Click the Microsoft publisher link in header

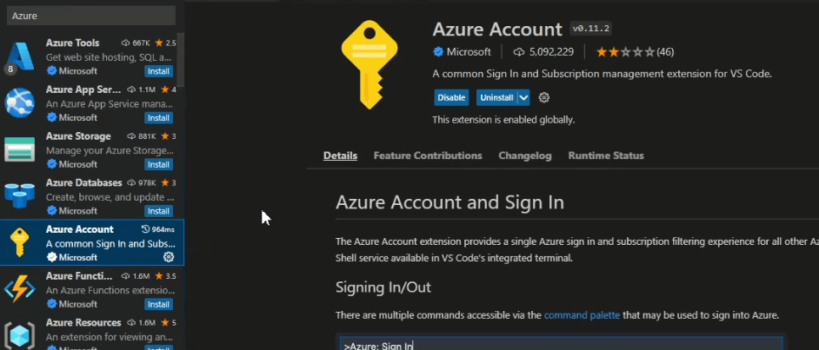tap(469, 52)
